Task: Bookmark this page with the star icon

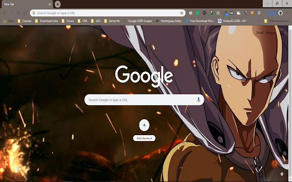Action: (x=182, y=13)
